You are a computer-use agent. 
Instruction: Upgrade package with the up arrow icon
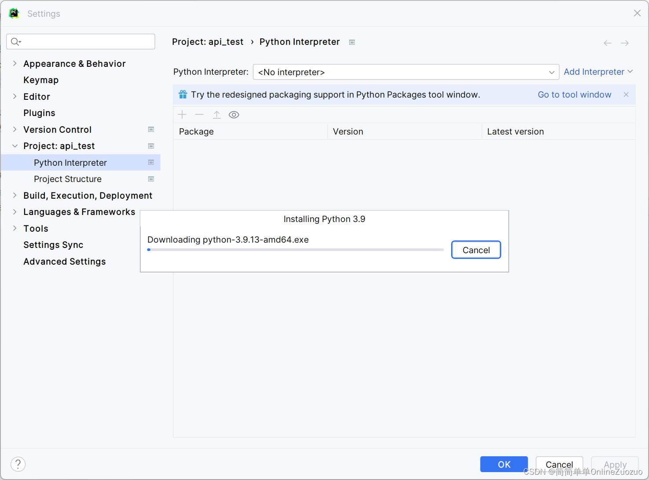[x=217, y=115]
